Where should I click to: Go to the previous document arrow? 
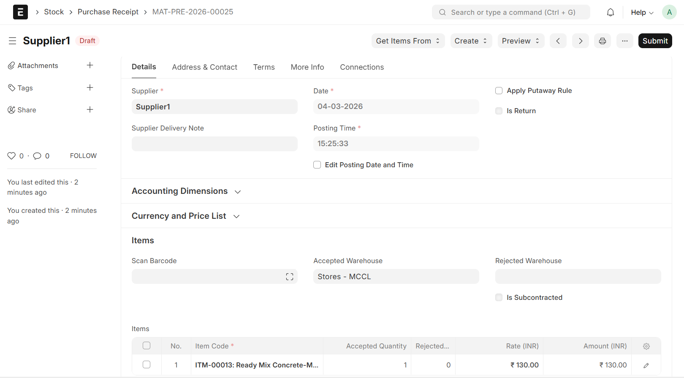(558, 41)
